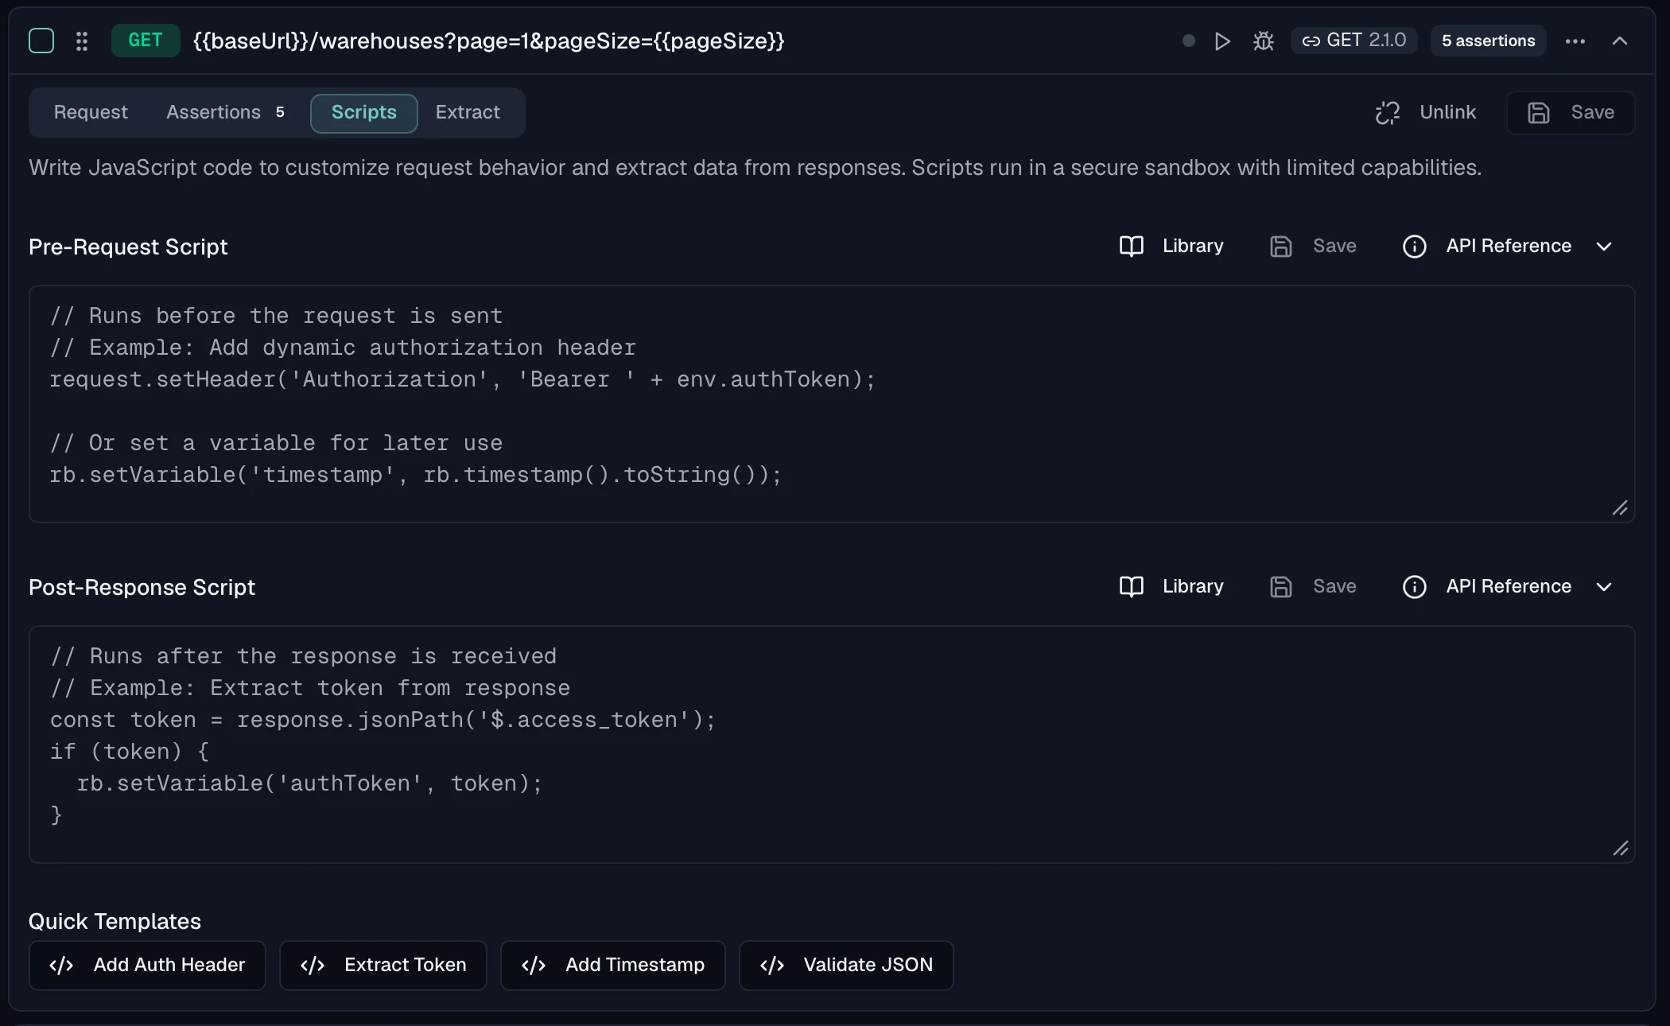Insert the Add Timestamp template
This screenshot has height=1026, width=1670.
[x=612, y=966]
